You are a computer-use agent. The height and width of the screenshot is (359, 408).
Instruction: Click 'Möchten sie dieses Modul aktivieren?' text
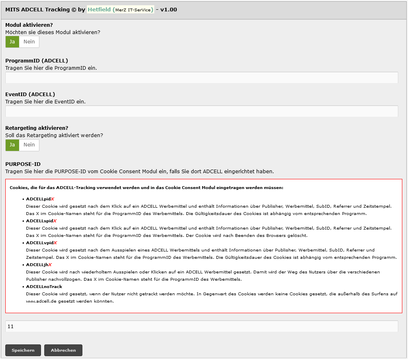click(x=53, y=32)
